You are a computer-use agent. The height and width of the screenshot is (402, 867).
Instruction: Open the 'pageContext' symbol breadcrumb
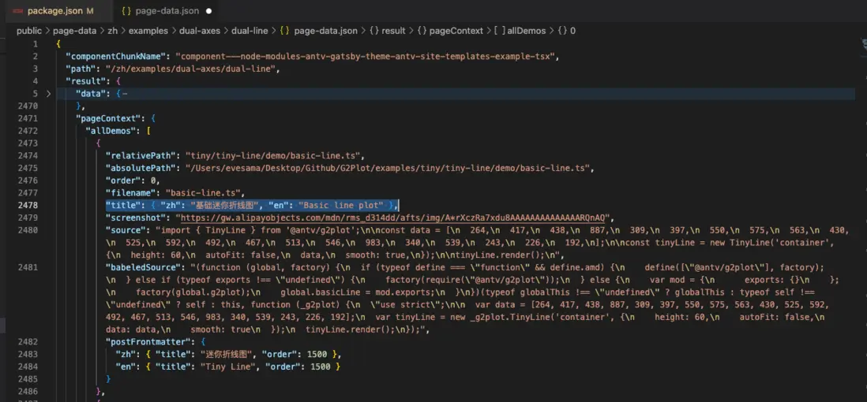pos(456,31)
